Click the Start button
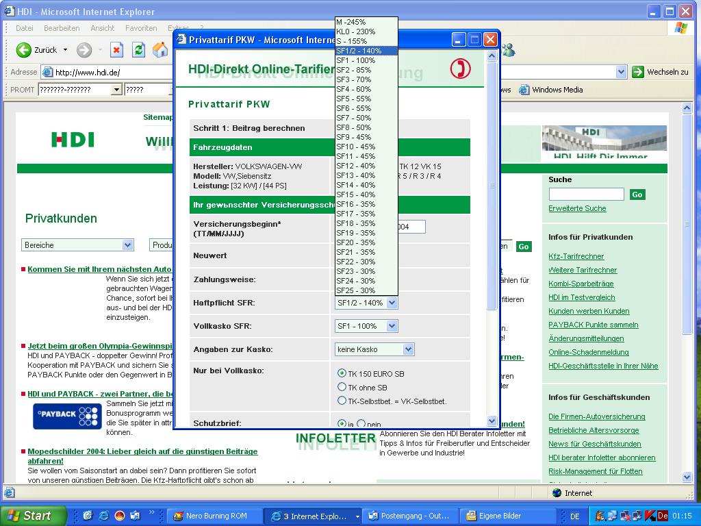 [33, 516]
